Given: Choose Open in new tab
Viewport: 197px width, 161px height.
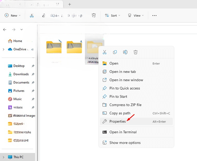Looking at the screenshot, I should click(x=136, y=72).
